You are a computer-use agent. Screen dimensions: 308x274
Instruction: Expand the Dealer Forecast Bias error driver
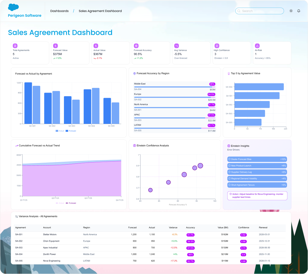[x=257, y=159]
